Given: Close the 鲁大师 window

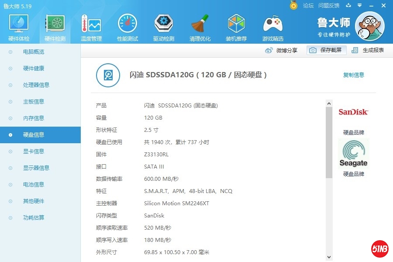Looking at the screenshot, I should click(x=383, y=5).
